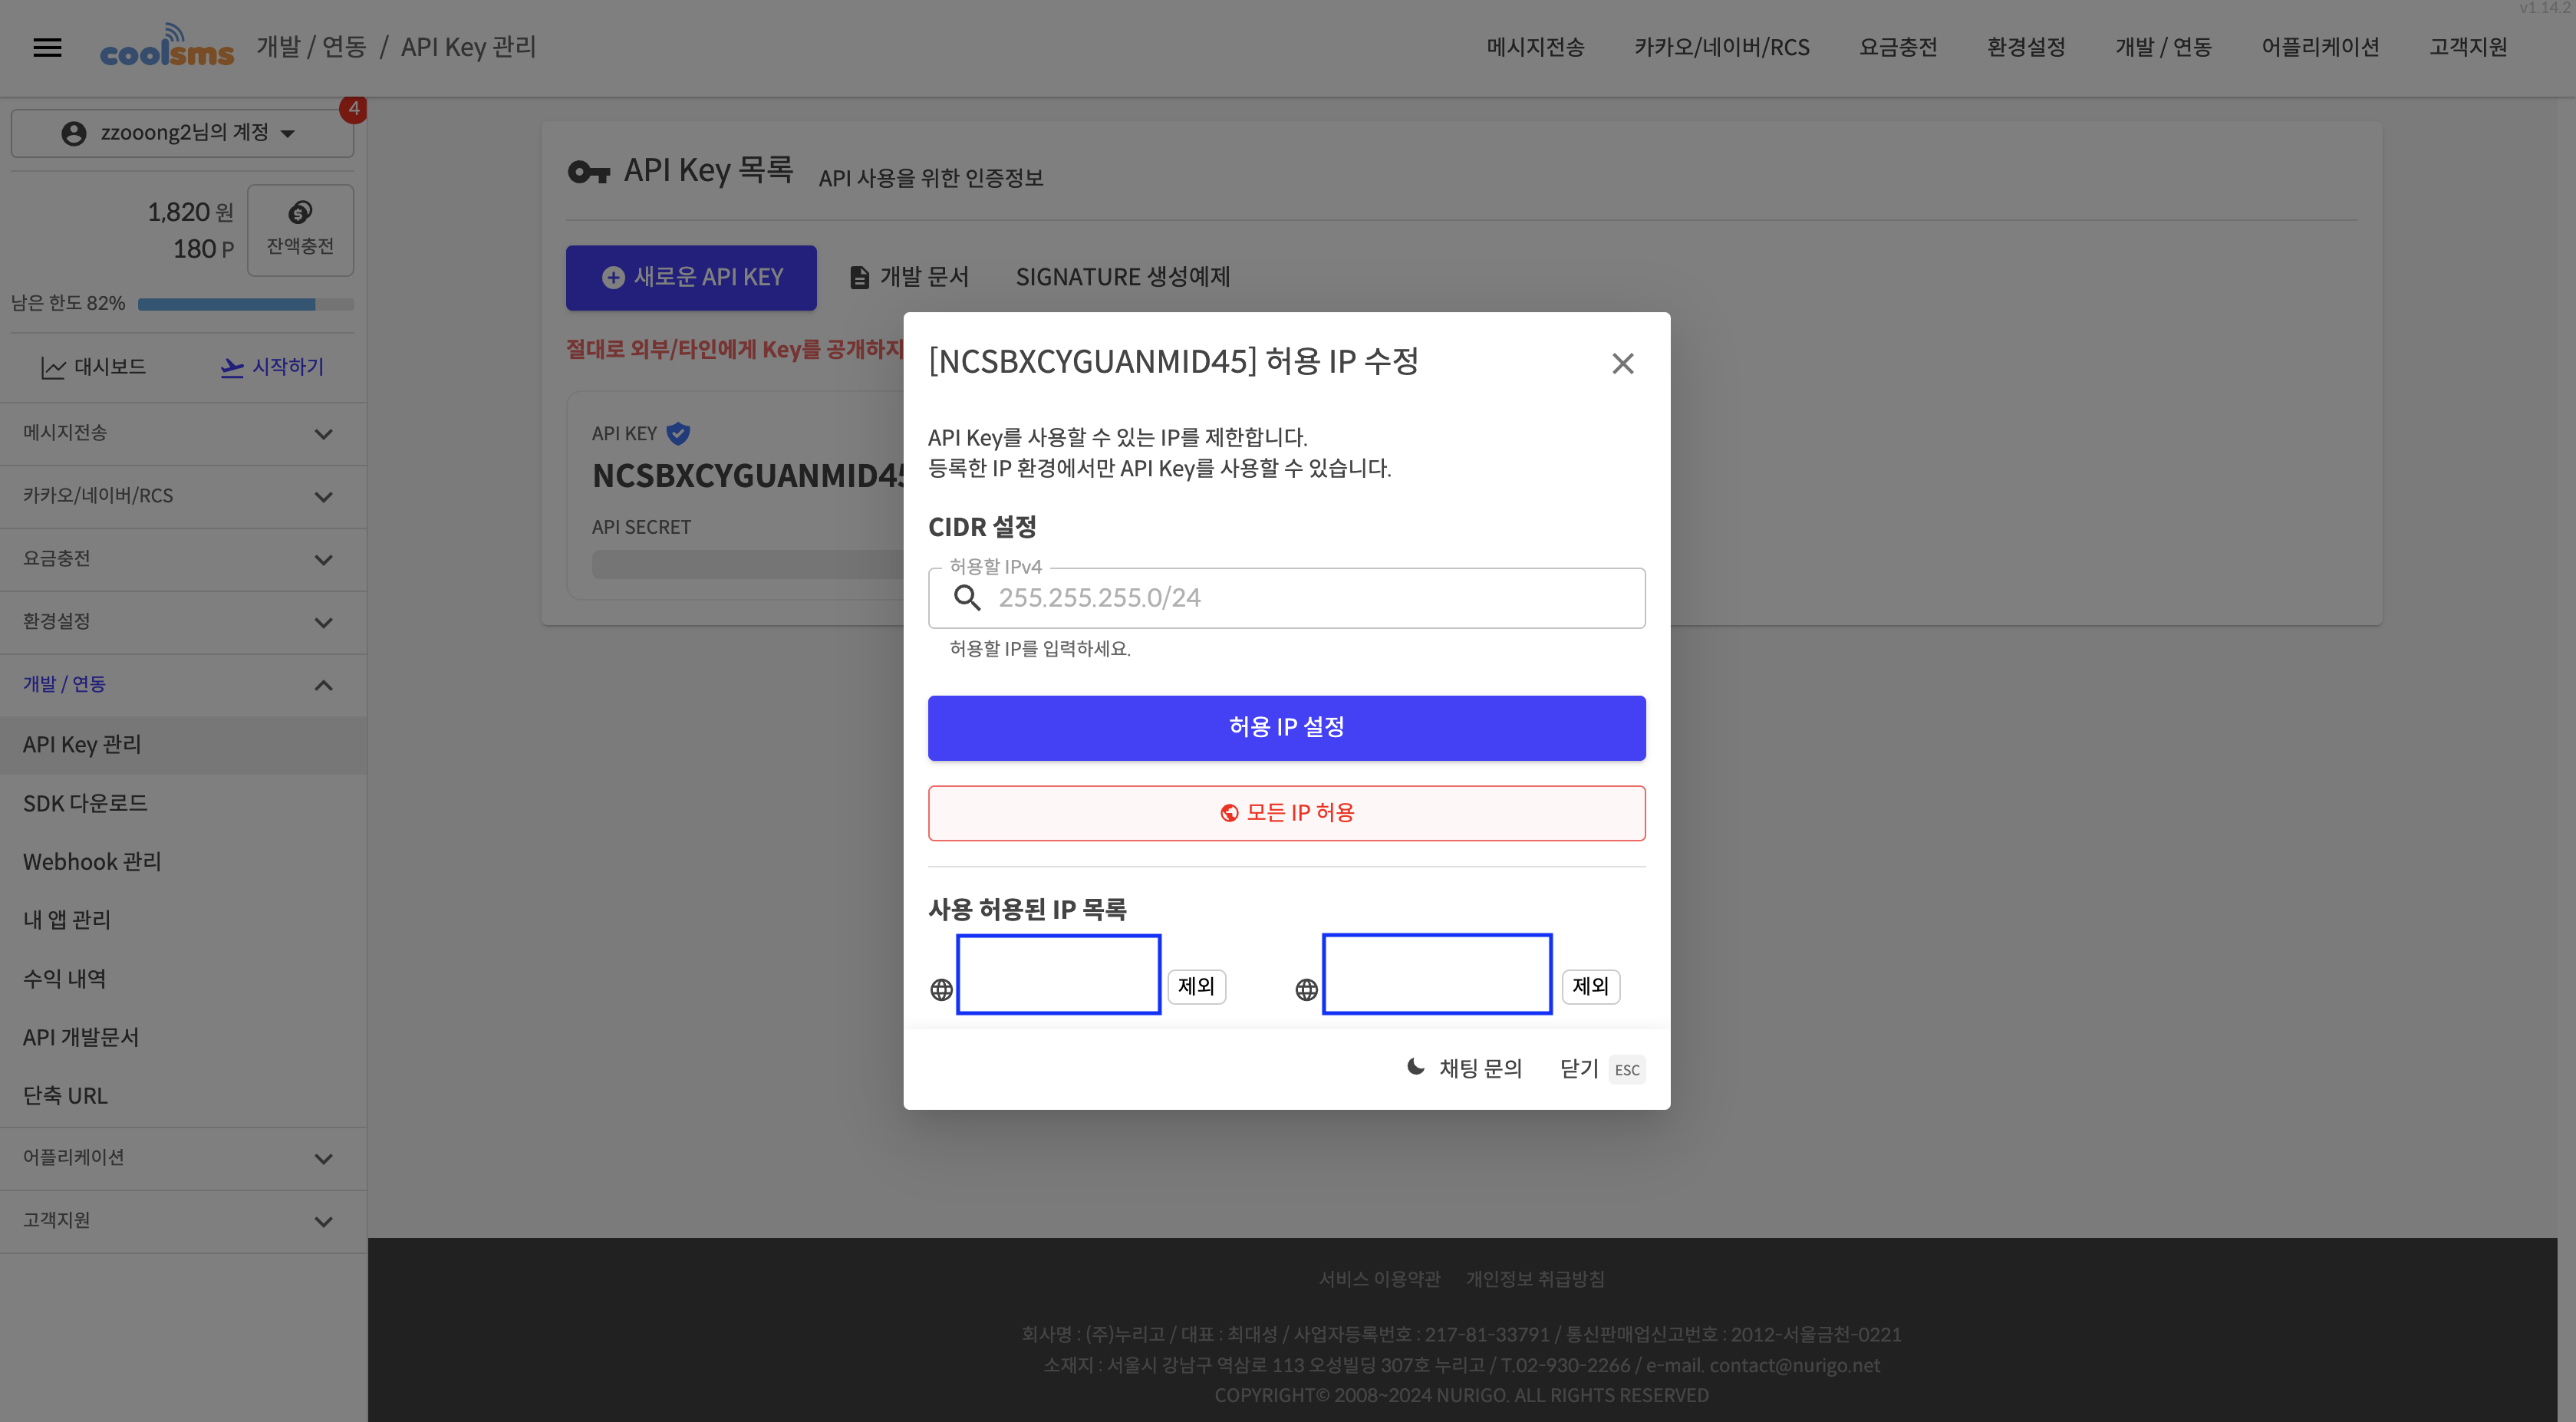This screenshot has width=2576, height=1422.
Task: Click the coolsms logo
Action: (167, 46)
